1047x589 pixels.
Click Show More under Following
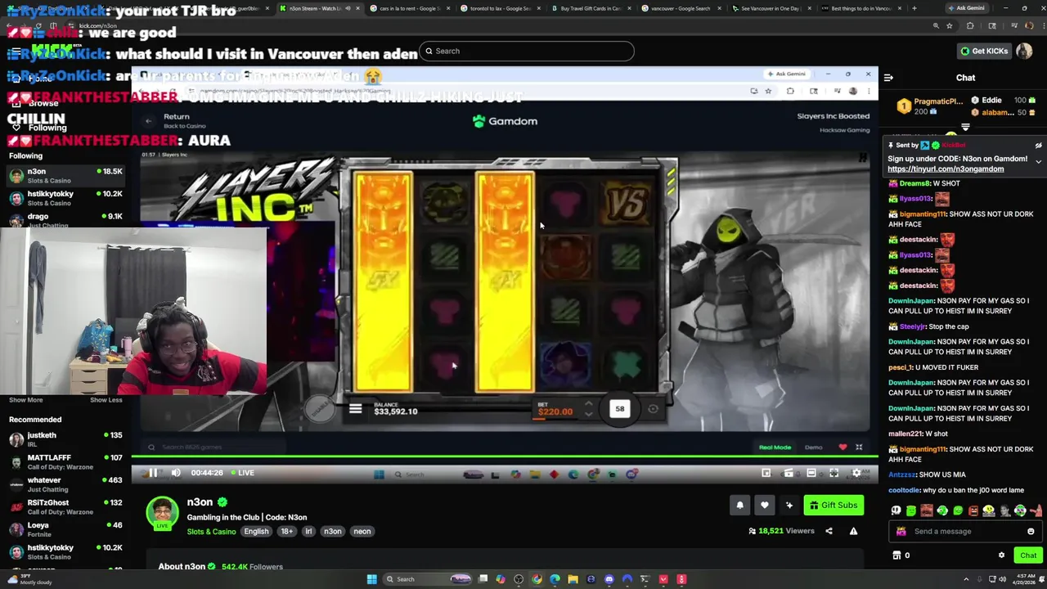[25, 400]
